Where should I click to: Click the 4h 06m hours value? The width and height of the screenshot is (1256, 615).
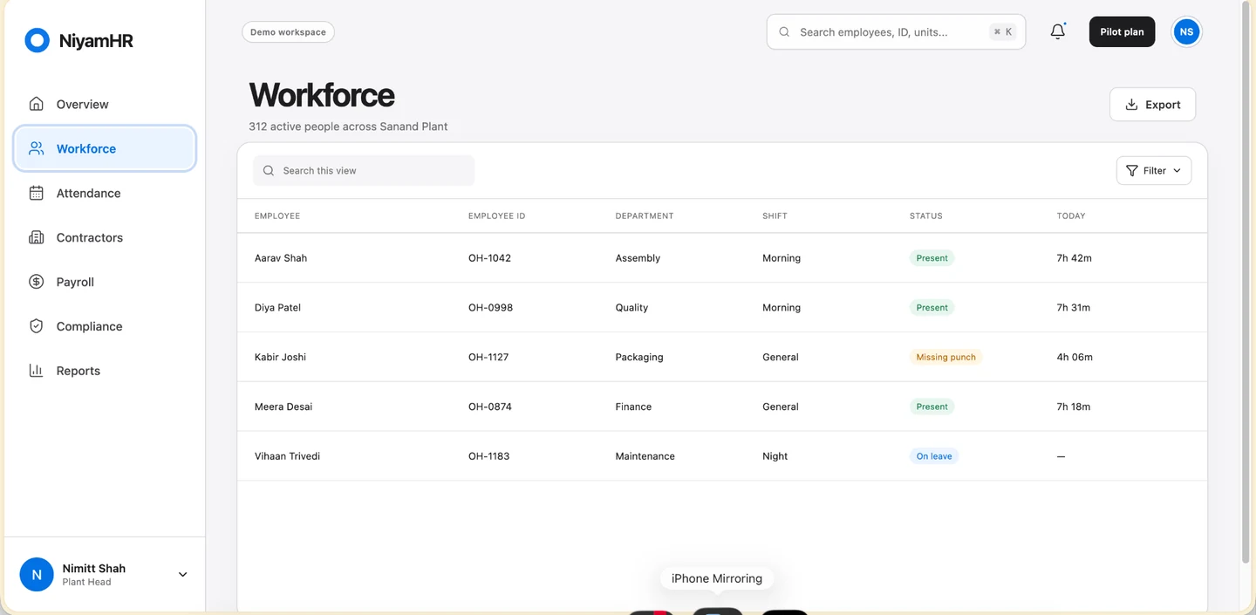click(1075, 357)
